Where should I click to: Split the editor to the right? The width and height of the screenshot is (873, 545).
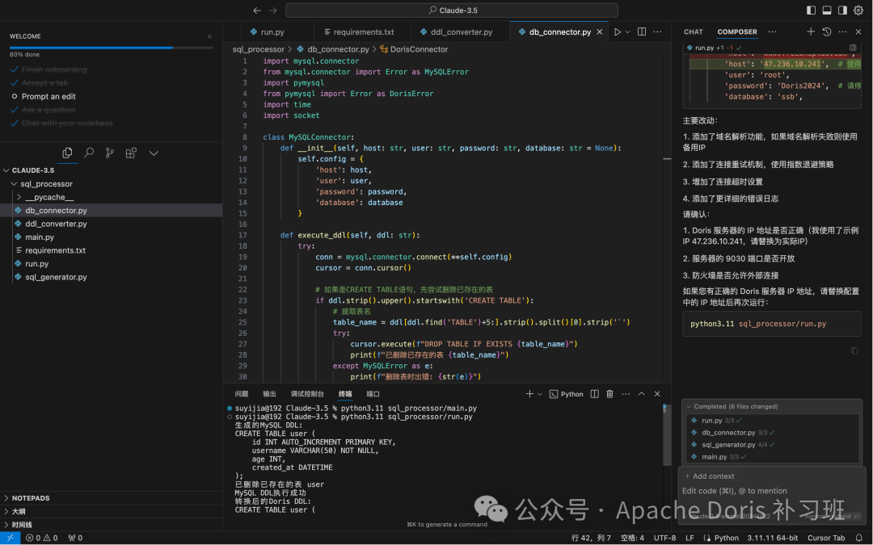click(x=642, y=32)
